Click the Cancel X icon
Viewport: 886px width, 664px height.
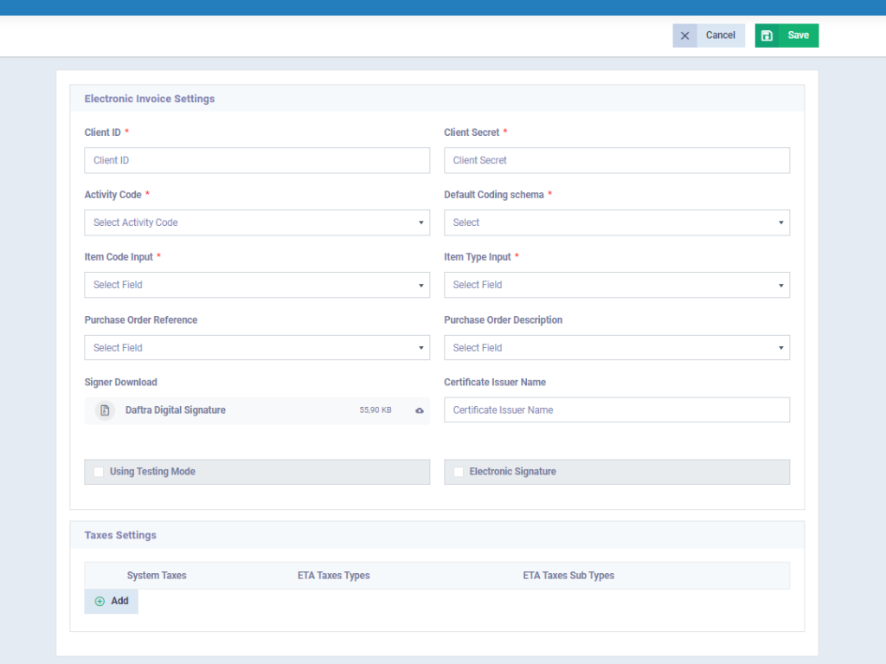click(x=684, y=35)
